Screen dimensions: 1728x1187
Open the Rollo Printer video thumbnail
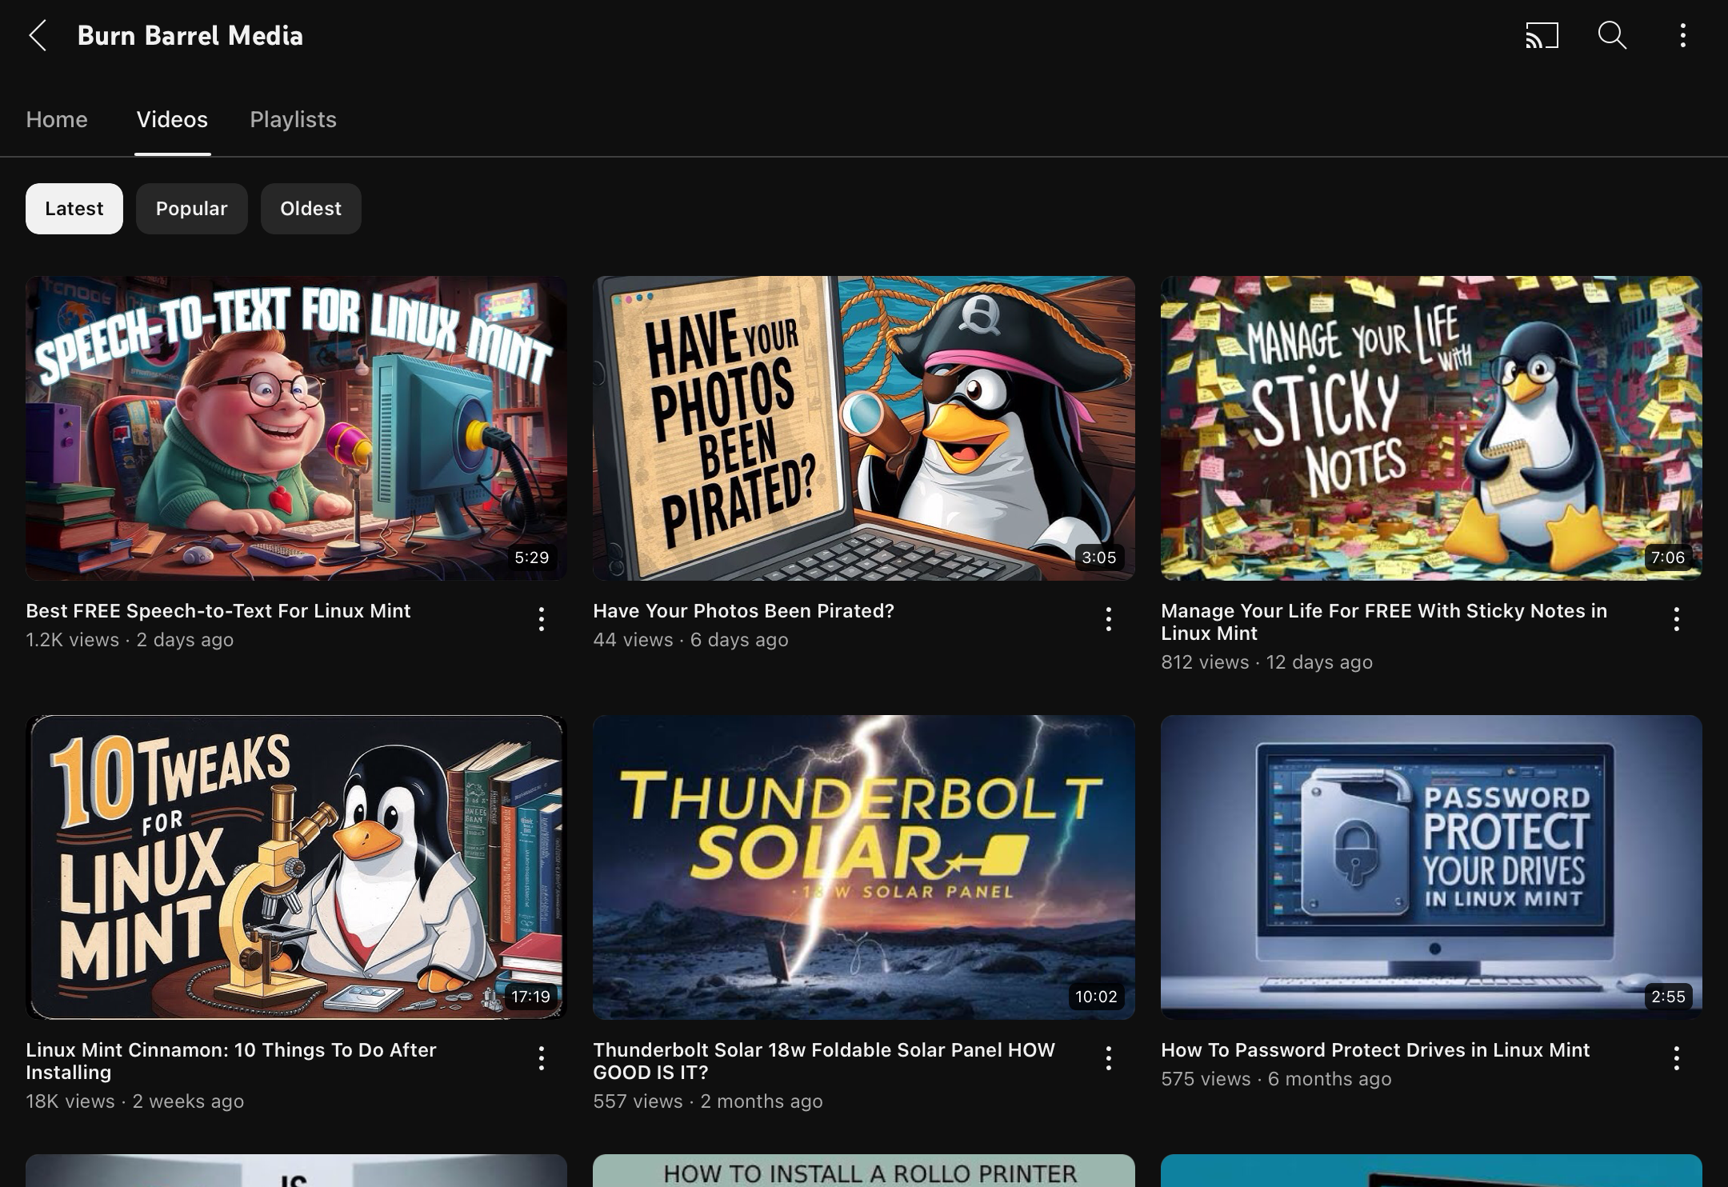(x=863, y=1171)
